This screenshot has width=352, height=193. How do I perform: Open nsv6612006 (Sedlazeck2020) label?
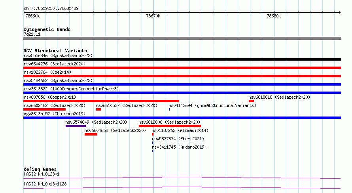click(x=169, y=122)
